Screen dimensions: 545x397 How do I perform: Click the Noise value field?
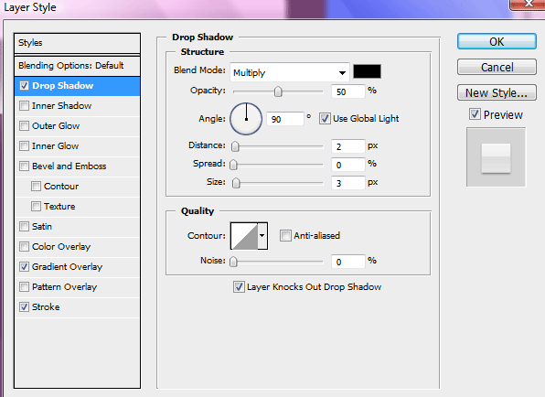[x=347, y=262]
